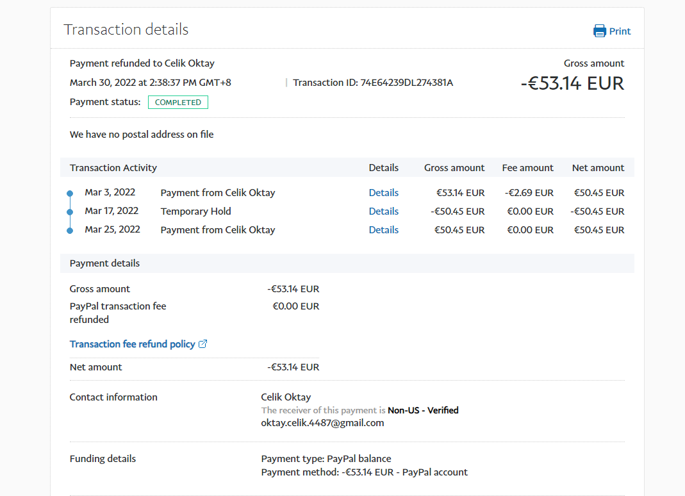Viewport: 685px width, 496px height.
Task: Click the Transaction details page heading
Action: (x=126, y=29)
